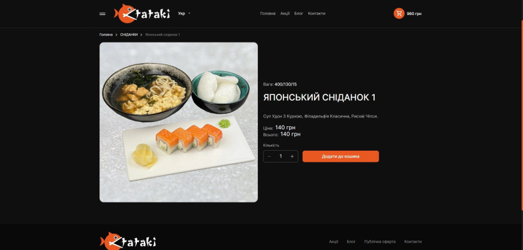Open Публічна оферта footer link
The height and width of the screenshot is (250, 523).
(x=380, y=242)
